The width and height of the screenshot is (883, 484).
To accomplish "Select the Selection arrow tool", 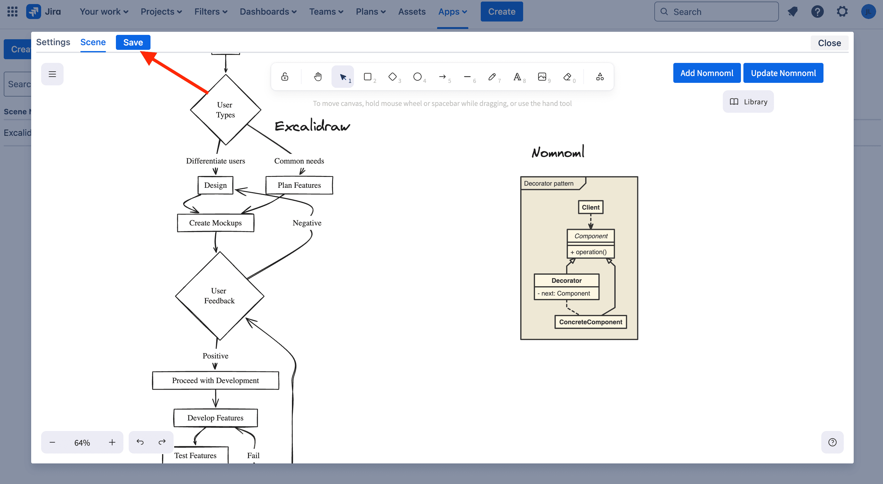I will tap(343, 76).
